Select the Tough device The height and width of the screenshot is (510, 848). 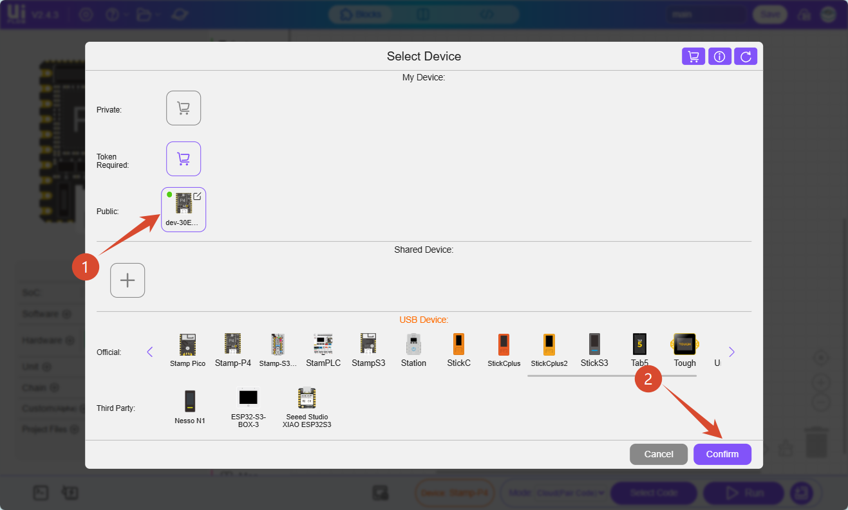point(684,351)
